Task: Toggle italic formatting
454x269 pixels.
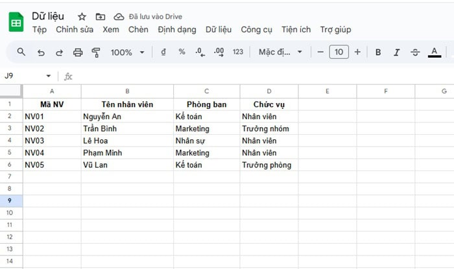Action: tap(397, 52)
